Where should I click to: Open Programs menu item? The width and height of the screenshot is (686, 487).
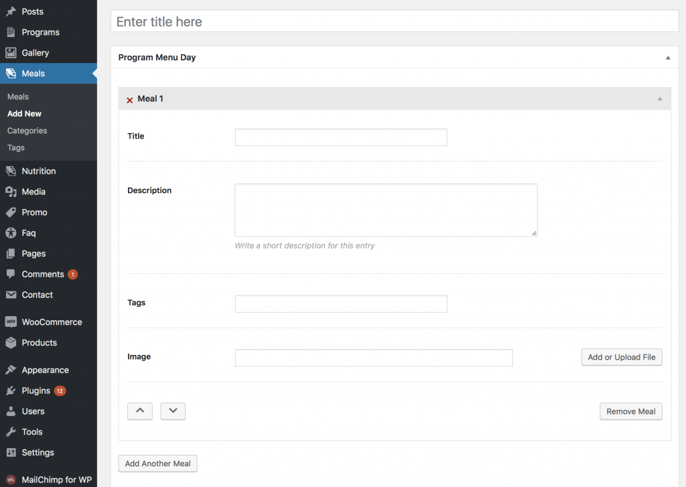coord(48,32)
